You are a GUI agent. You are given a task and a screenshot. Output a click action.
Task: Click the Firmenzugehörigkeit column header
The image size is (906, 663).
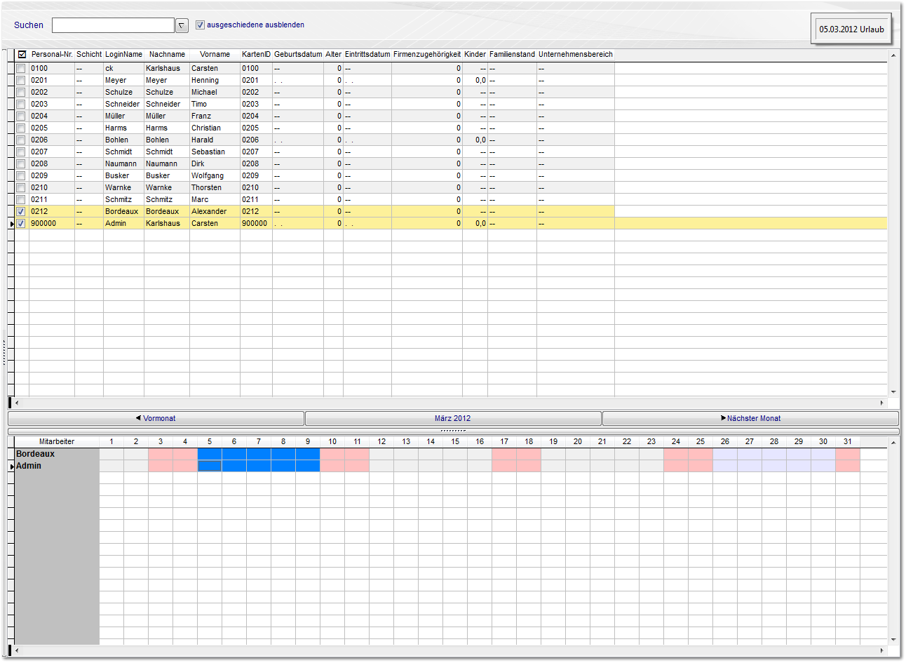pos(427,54)
